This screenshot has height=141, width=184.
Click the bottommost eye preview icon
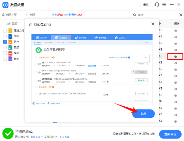[x=175, y=121]
